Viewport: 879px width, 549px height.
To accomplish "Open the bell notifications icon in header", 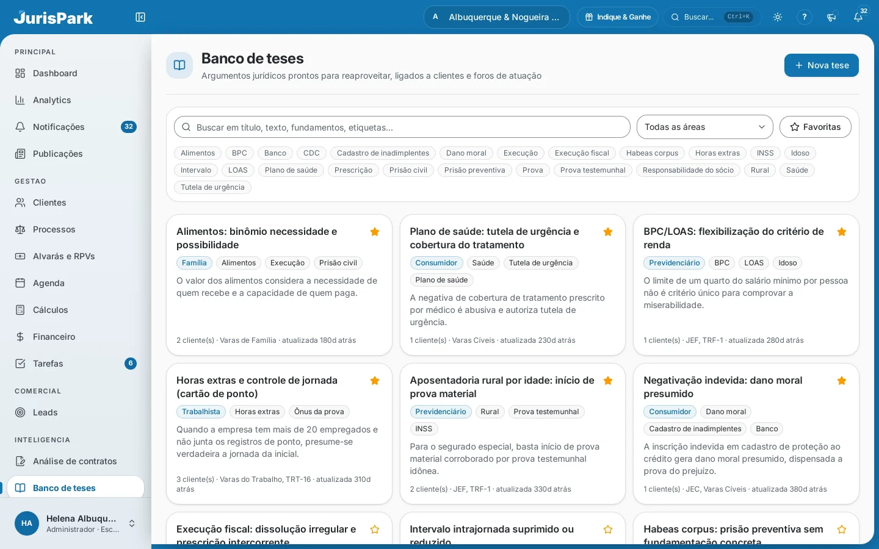I will [x=858, y=17].
